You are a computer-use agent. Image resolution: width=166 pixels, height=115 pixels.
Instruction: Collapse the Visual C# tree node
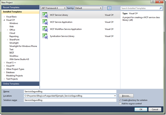(x=4, y=20)
